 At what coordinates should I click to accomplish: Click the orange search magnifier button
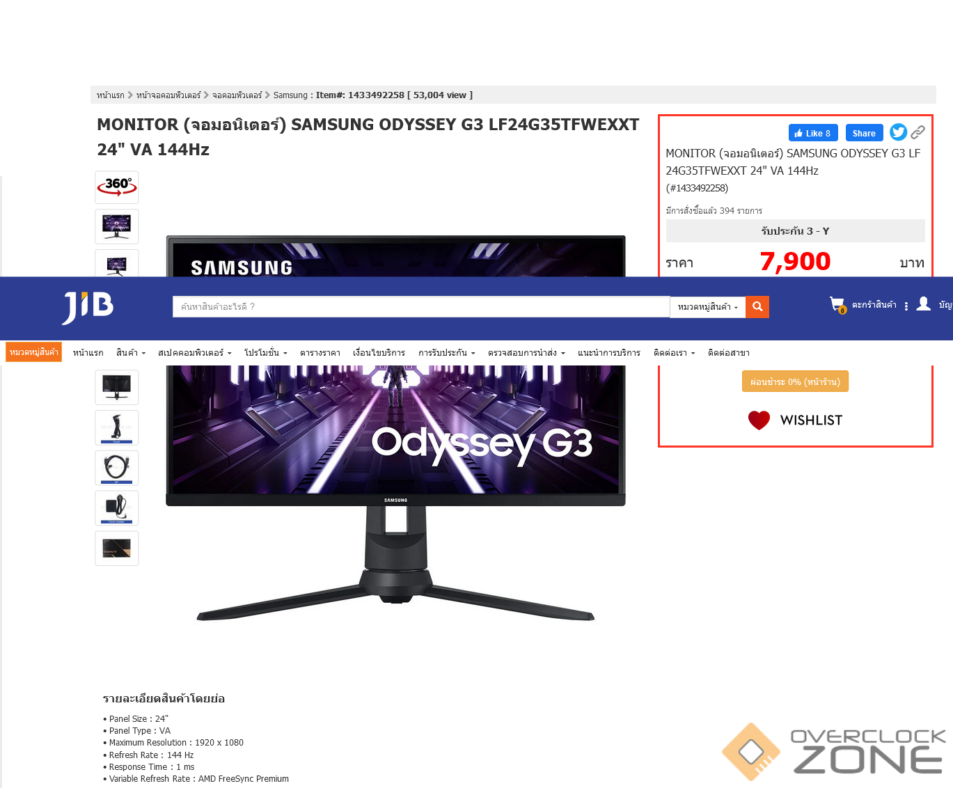(x=757, y=306)
